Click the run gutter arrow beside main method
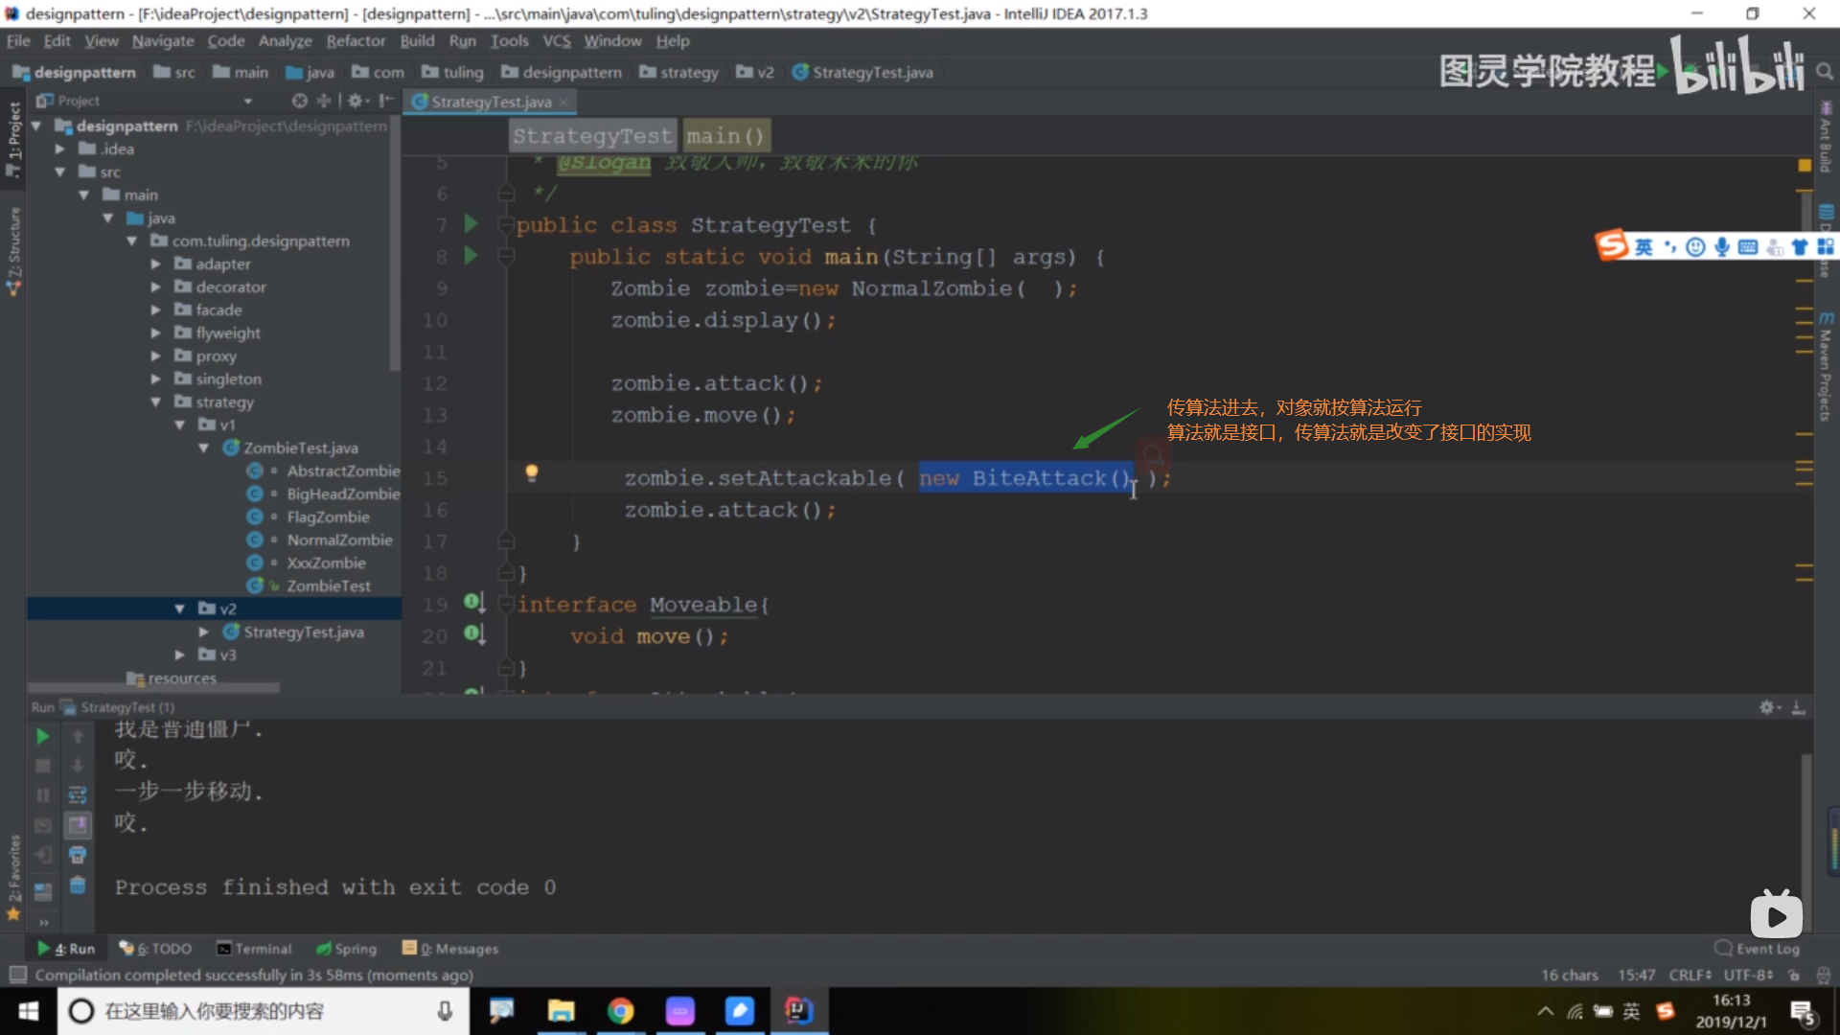Screen dimensions: 1840x1035 click(471, 256)
